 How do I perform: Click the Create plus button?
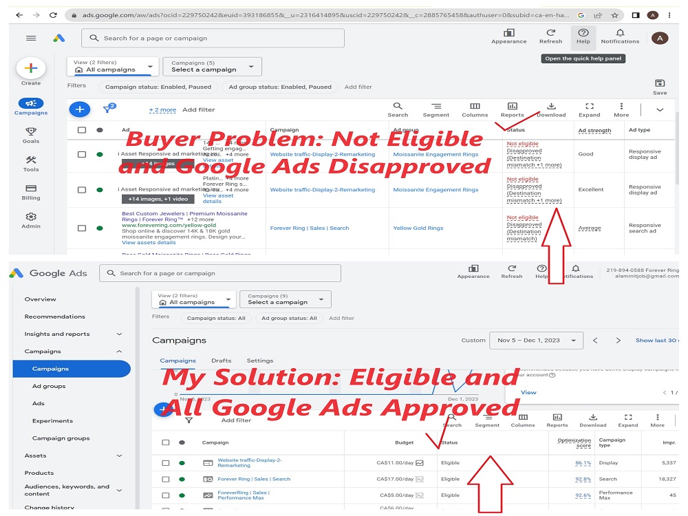click(x=31, y=68)
